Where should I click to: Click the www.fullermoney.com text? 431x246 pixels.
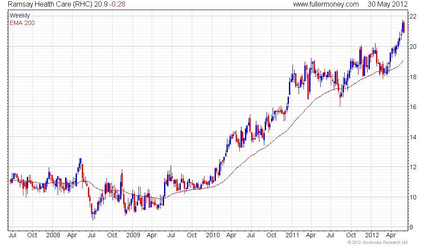tap(326, 4)
